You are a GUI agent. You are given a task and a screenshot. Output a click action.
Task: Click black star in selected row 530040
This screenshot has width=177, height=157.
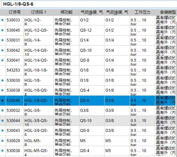click(x=3, y=101)
